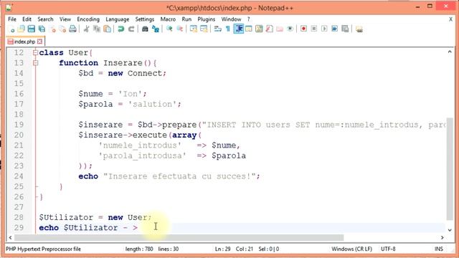Redo the edit with Redo arrow
The width and height of the screenshot is (459, 258).
pyautogui.click(x=131, y=29)
